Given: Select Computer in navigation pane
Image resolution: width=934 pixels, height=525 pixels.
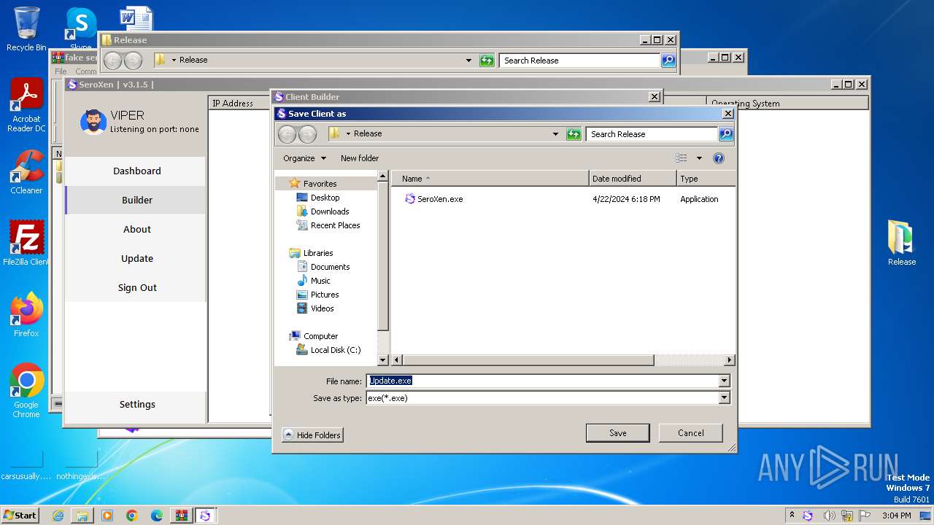Looking at the screenshot, I should coord(320,336).
